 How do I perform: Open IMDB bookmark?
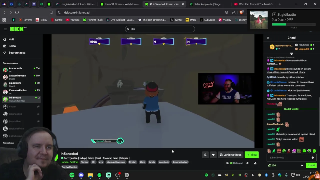191,20
